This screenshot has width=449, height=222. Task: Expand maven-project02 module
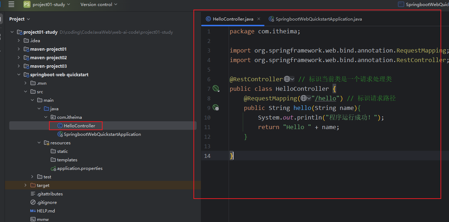point(19,57)
